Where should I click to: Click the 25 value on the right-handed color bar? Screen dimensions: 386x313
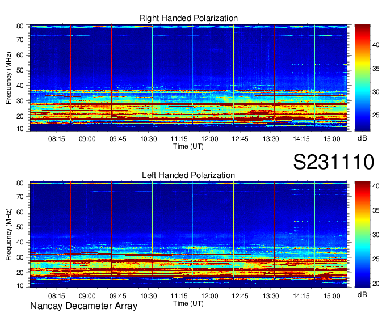pos(376,115)
